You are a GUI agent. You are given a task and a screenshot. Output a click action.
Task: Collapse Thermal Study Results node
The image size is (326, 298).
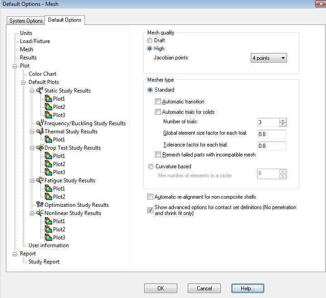pyautogui.click(x=32, y=132)
